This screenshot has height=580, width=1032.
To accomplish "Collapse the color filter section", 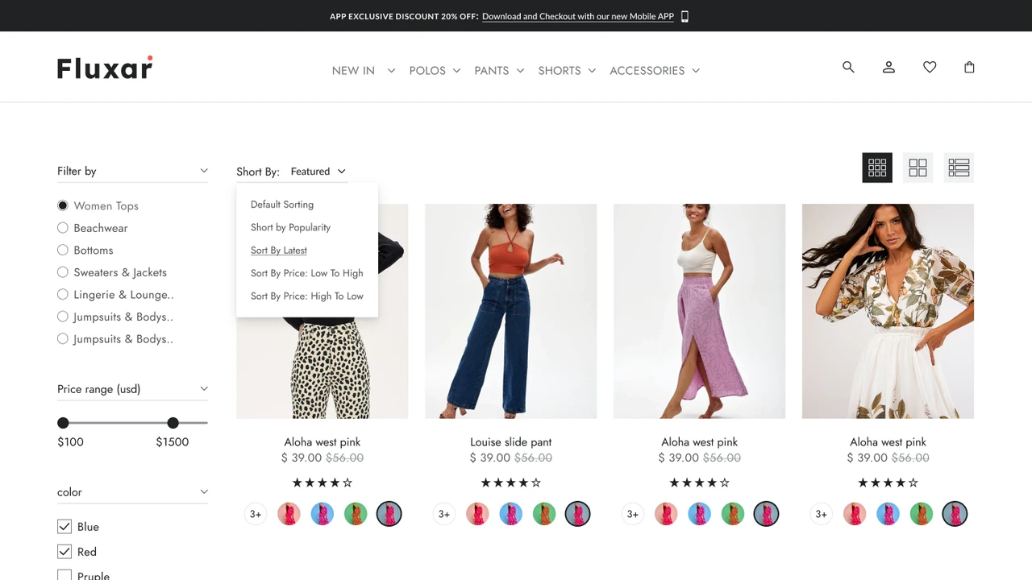I will click(x=204, y=492).
